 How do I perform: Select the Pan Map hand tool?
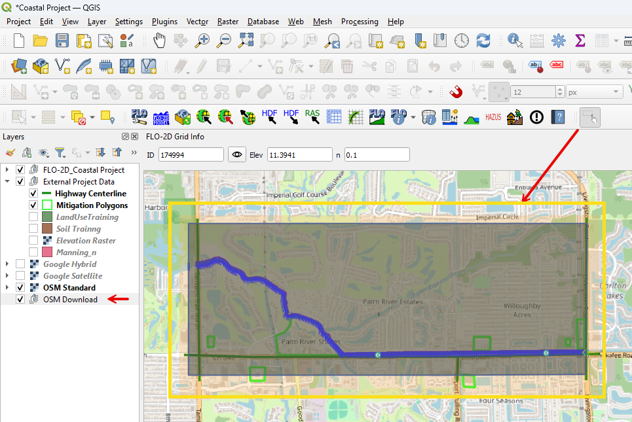coord(160,41)
